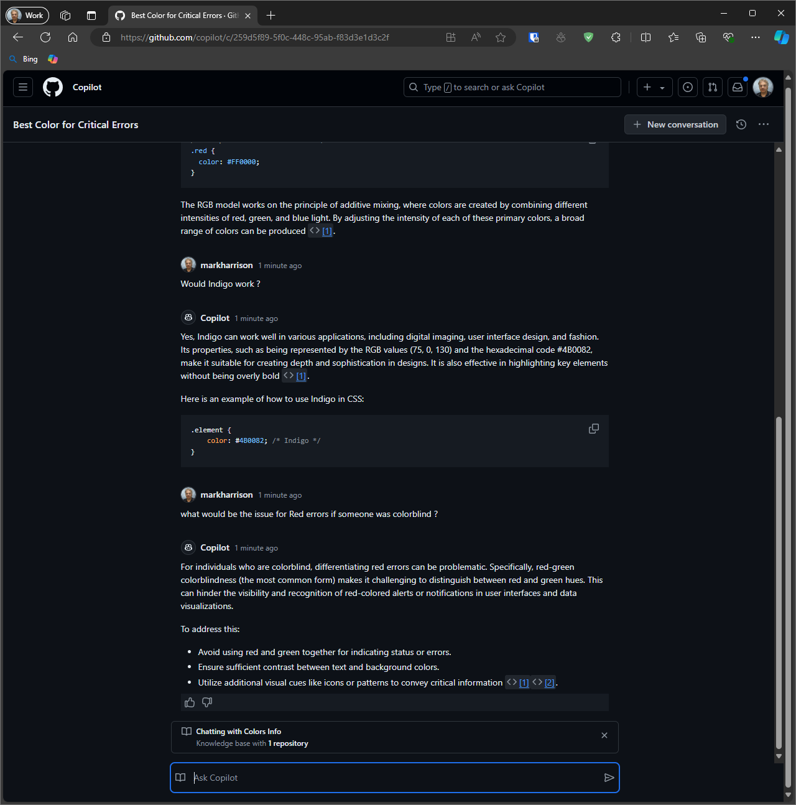Open GitHub pull requests icon
The image size is (796, 805).
(713, 87)
